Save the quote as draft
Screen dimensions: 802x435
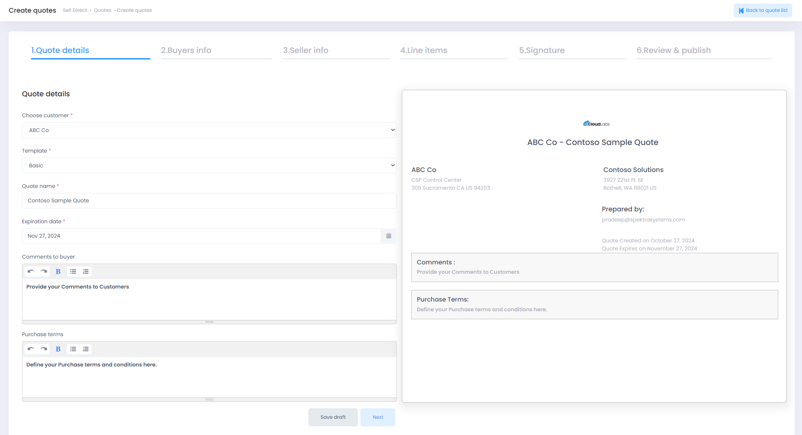pyautogui.click(x=333, y=417)
